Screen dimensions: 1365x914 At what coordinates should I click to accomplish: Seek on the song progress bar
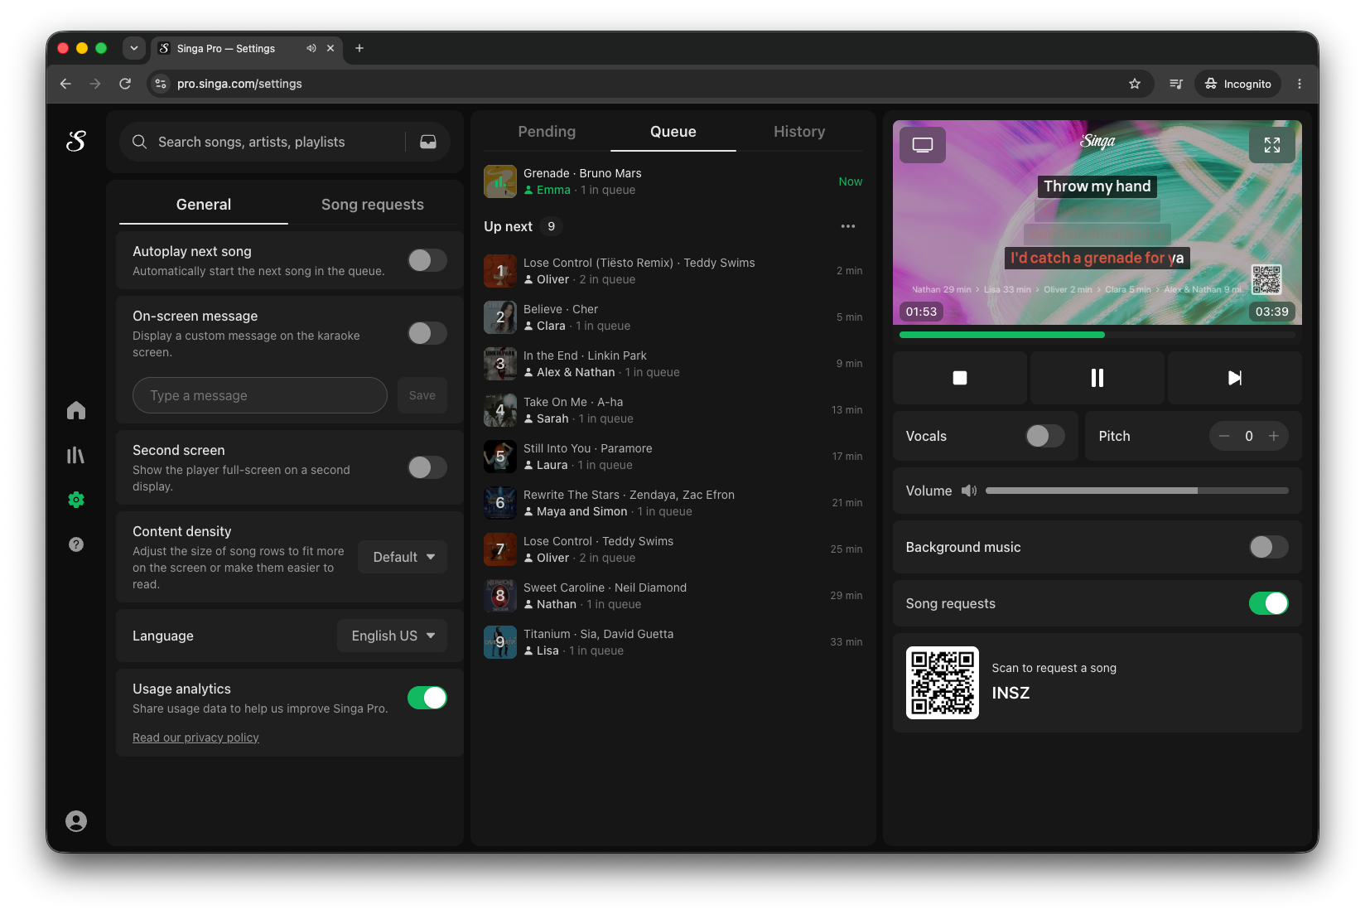1097,335
